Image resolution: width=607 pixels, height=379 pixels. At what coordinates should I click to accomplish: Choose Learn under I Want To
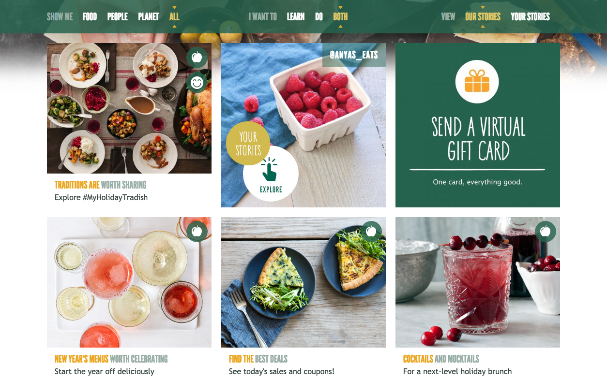[296, 16]
